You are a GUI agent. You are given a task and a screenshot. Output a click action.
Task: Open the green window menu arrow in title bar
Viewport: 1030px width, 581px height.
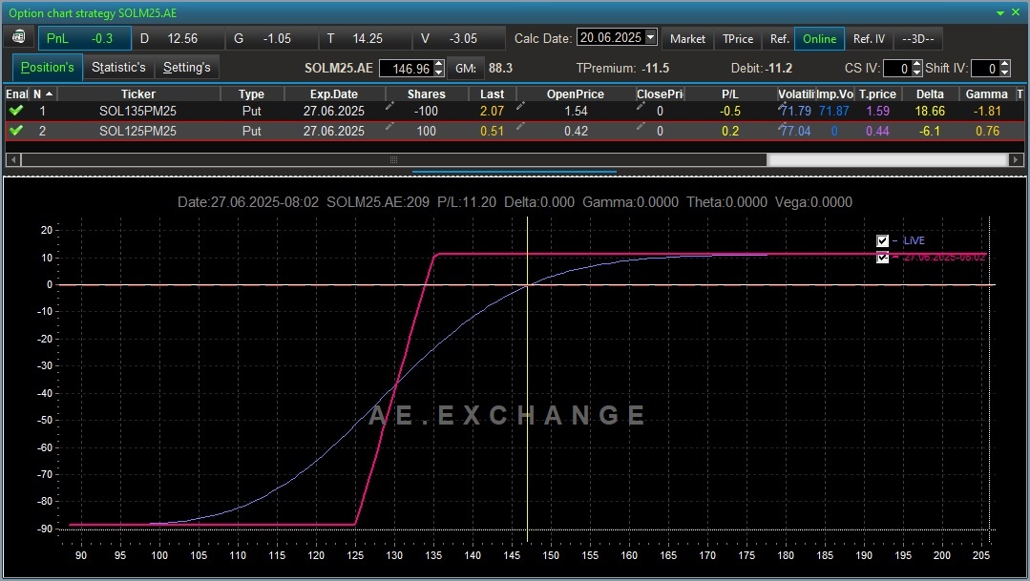pyautogui.click(x=1000, y=13)
